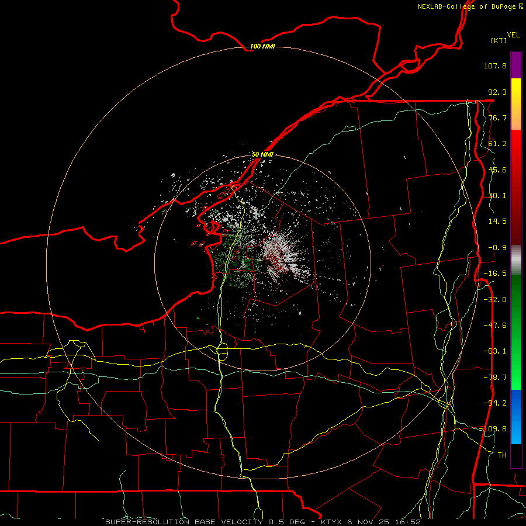This screenshot has height=526, width=526.
Task: Click the TH legend label
Action: point(502,455)
